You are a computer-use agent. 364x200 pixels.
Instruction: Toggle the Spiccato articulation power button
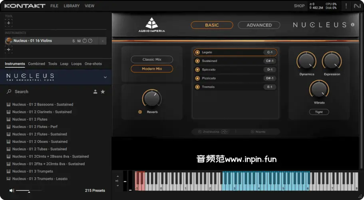coord(197,70)
